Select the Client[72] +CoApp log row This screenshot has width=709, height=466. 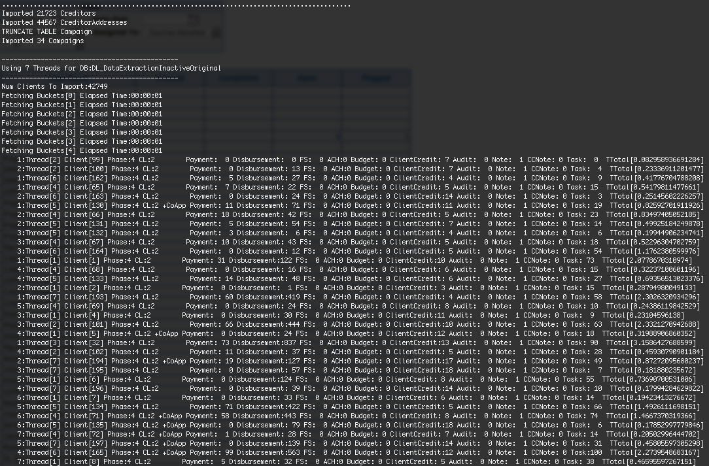pos(358,435)
